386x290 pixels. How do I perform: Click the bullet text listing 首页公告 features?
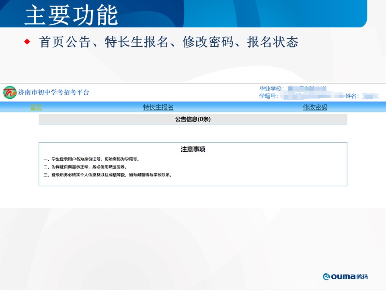click(x=168, y=42)
